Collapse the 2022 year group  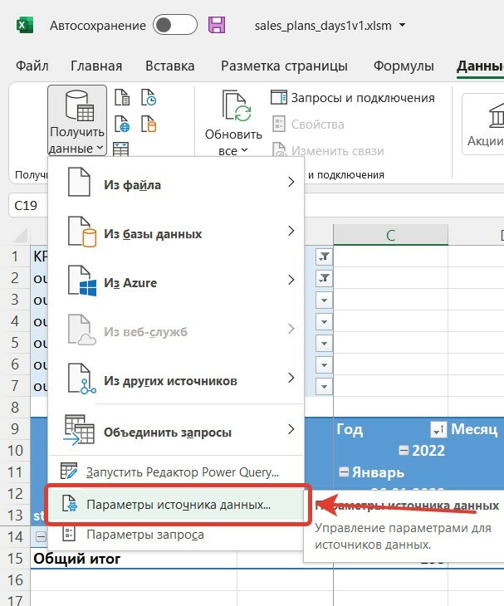404,450
